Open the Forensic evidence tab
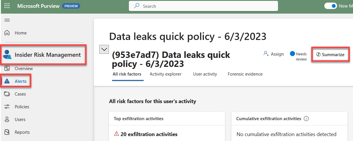Viewport: 353px width, 141px height. point(245,74)
